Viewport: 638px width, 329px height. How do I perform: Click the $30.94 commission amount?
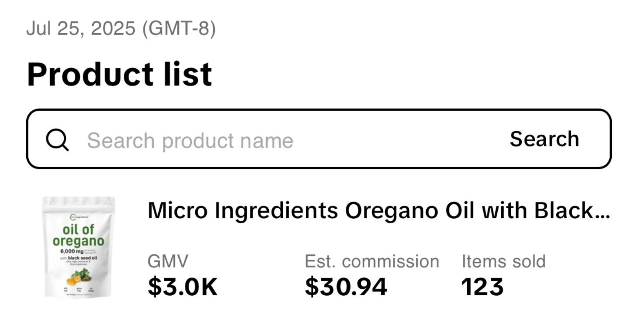pos(346,287)
